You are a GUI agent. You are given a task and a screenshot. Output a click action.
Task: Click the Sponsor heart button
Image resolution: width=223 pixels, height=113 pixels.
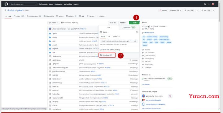(163, 10)
